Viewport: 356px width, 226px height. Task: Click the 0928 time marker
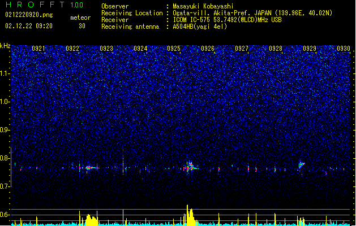(x=276, y=49)
